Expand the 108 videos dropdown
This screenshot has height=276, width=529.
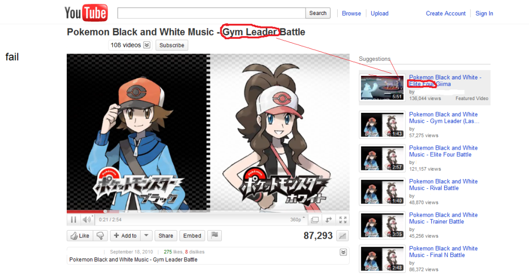click(x=147, y=45)
